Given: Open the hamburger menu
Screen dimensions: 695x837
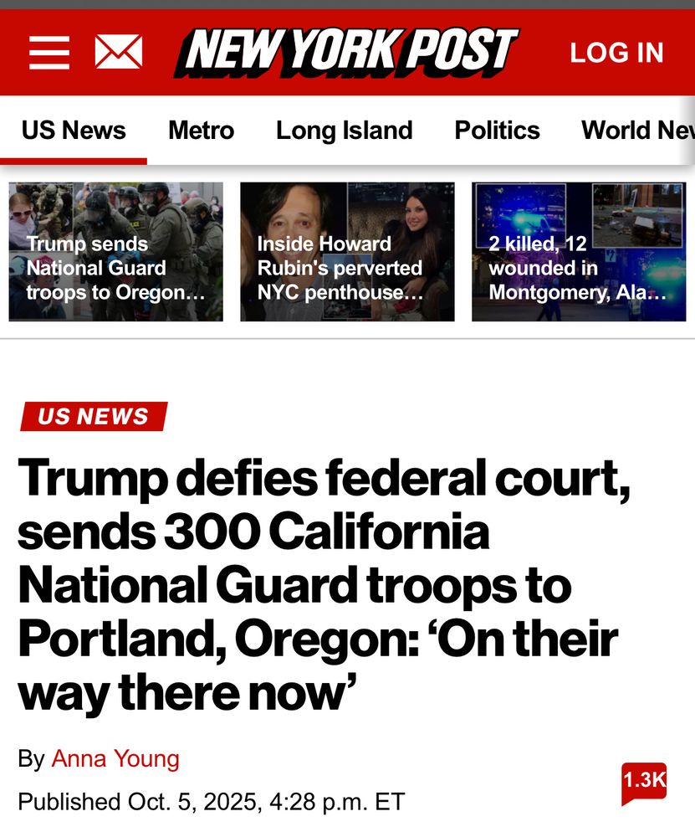Looking at the screenshot, I should point(49,52).
